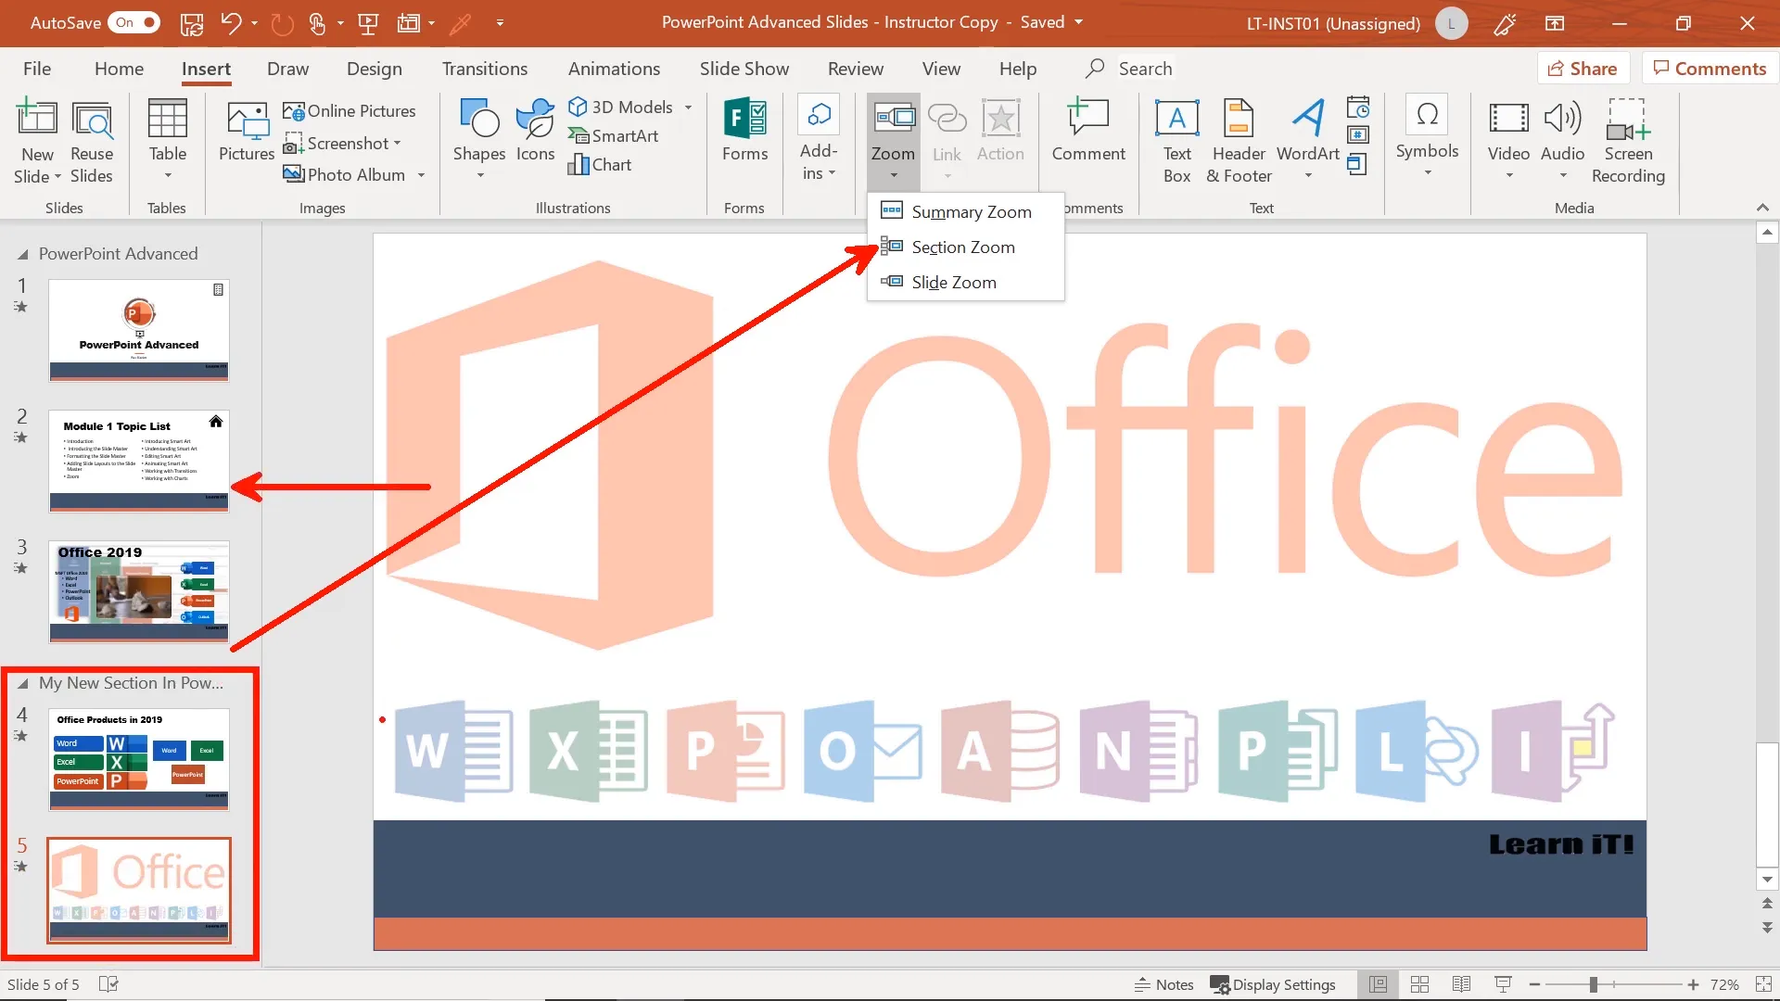
Task: Click the New Slide icon
Action: tap(37, 119)
